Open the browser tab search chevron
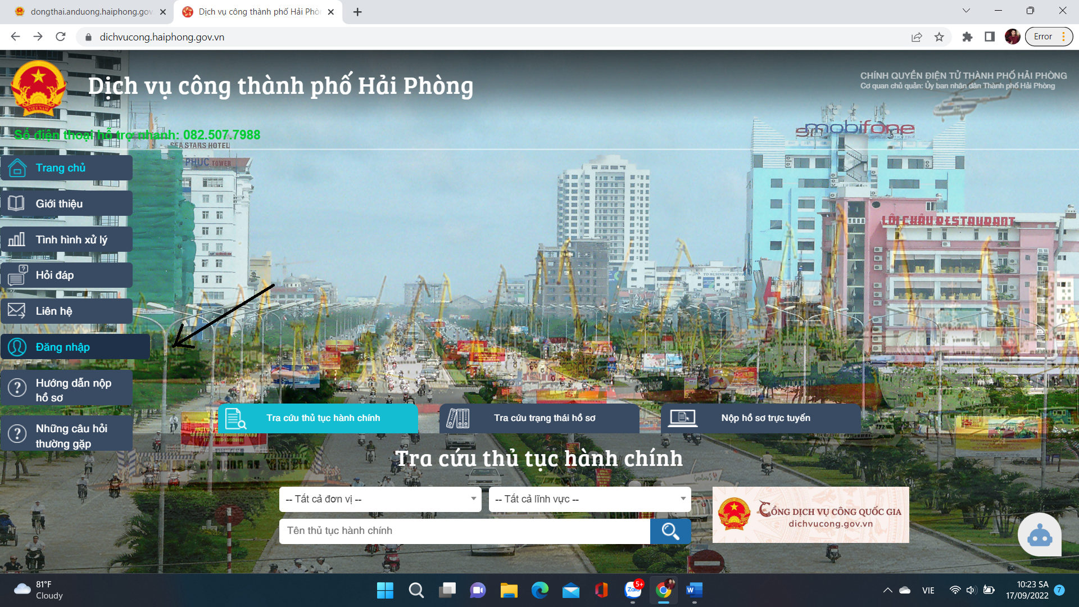This screenshot has width=1079, height=607. point(966,11)
